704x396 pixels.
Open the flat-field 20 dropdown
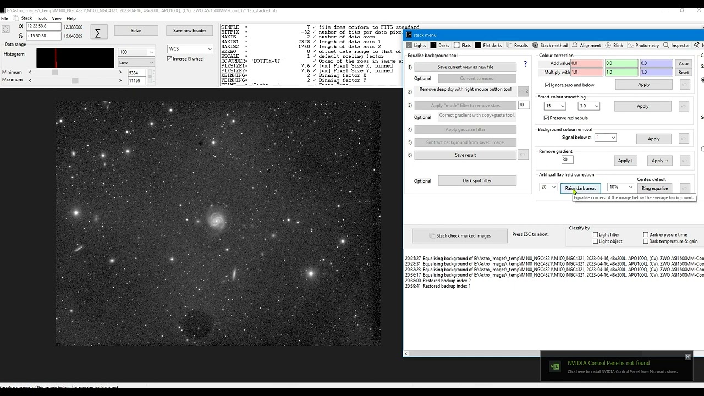pyautogui.click(x=548, y=187)
